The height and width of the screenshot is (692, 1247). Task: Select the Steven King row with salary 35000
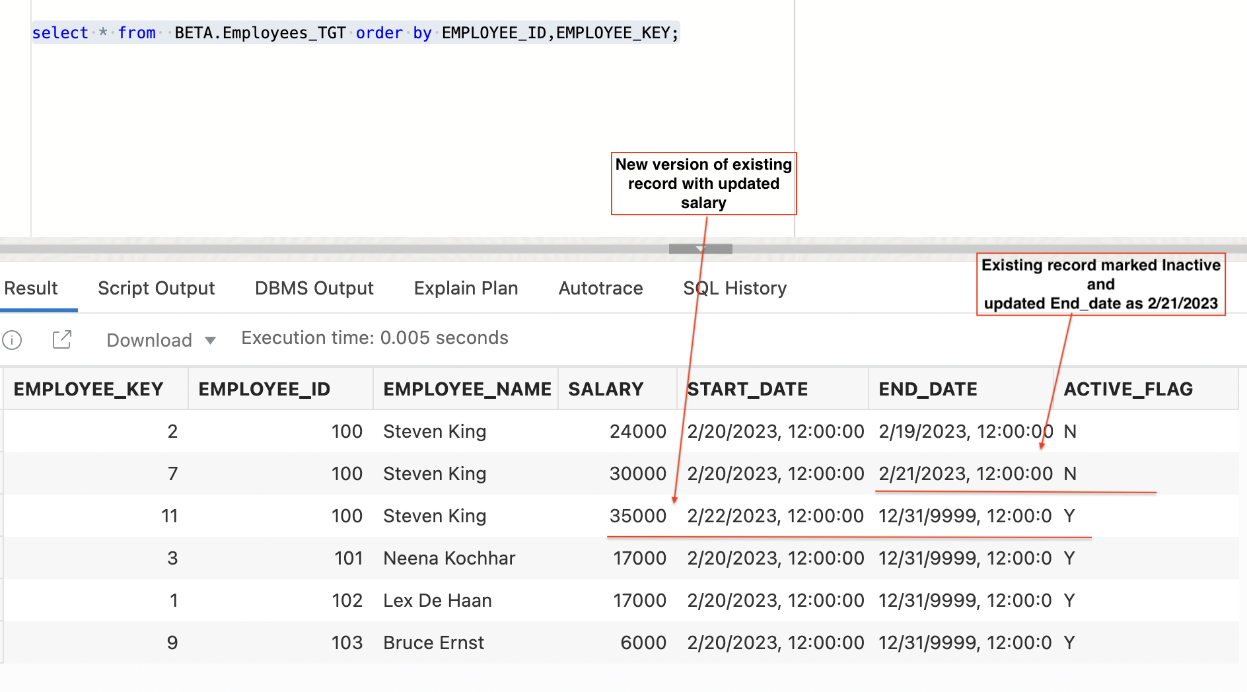[x=433, y=516]
